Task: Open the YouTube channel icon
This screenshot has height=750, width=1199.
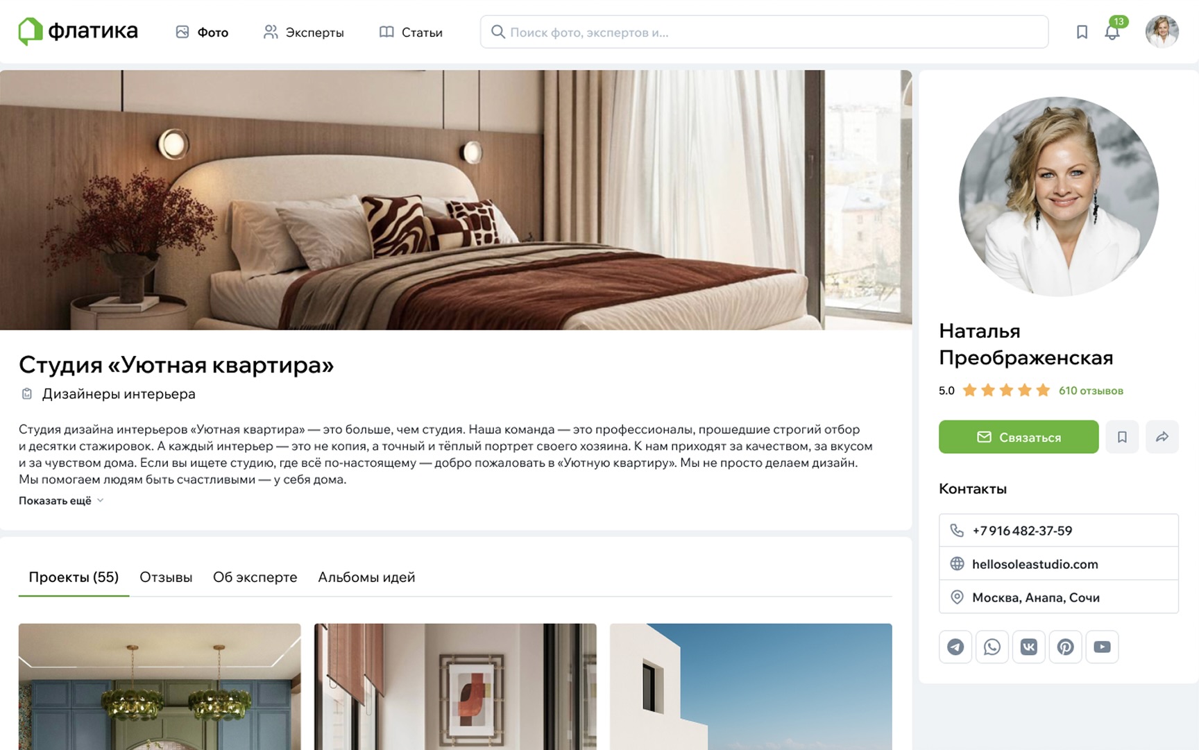Action: (x=1102, y=647)
